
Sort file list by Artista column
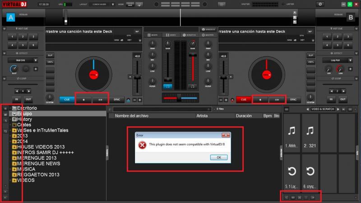202,116
